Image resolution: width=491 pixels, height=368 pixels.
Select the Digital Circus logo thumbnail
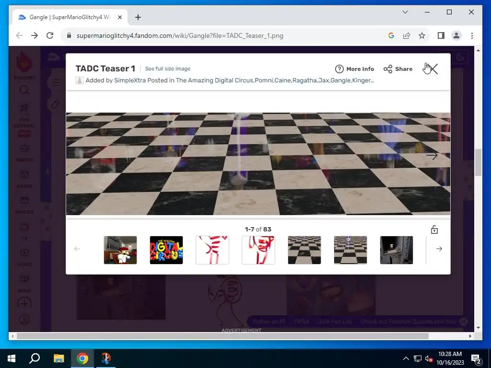(166, 250)
